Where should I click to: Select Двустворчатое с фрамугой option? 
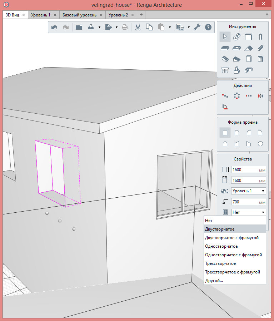click(x=235, y=238)
